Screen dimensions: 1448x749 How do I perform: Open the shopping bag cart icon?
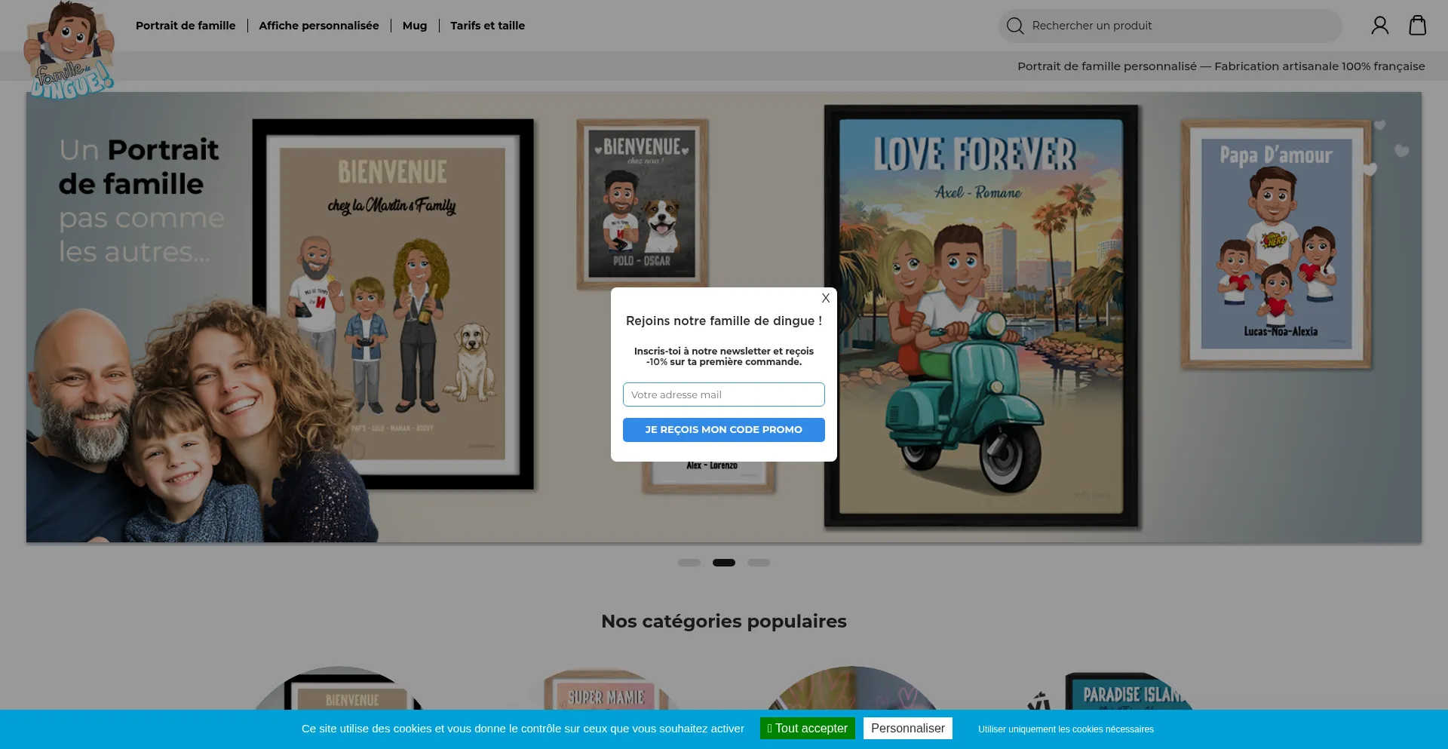pos(1417,26)
